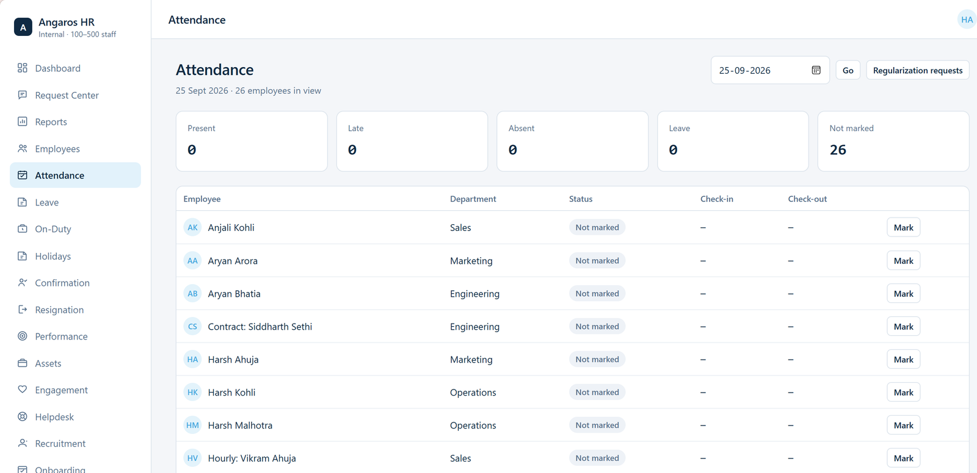Viewport: 977px width, 473px height.
Task: Mark attendance for Harsh Ahuja
Action: (x=903, y=359)
